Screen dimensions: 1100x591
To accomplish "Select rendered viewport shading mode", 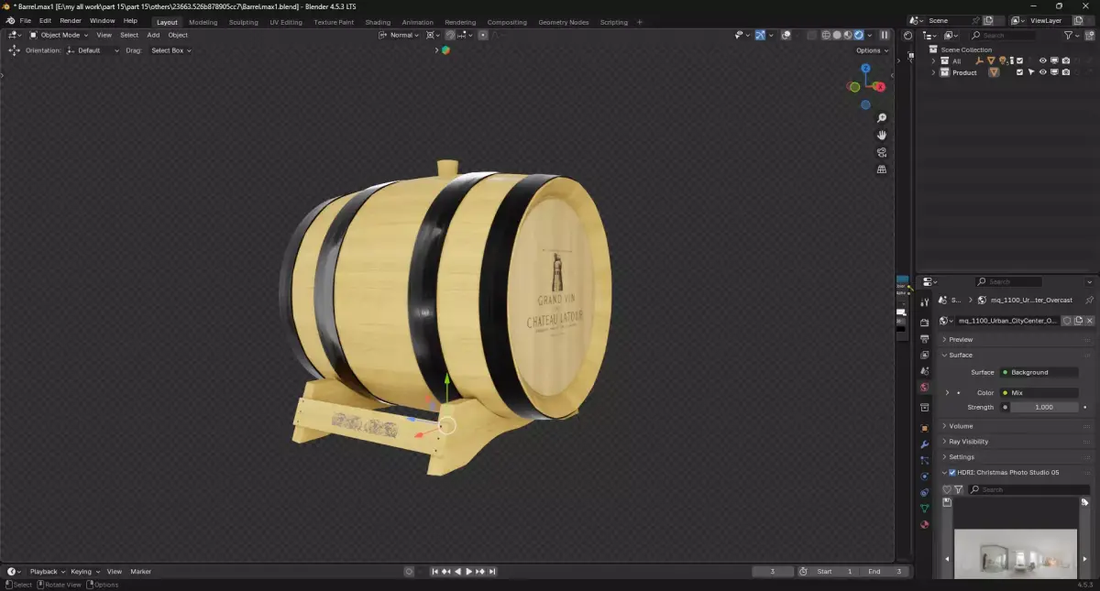I will pos(859,35).
